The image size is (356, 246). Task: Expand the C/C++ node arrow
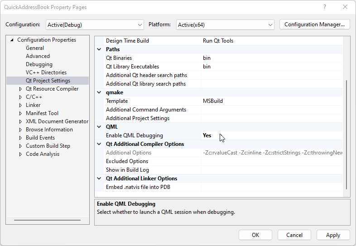pyautogui.click(x=20, y=97)
